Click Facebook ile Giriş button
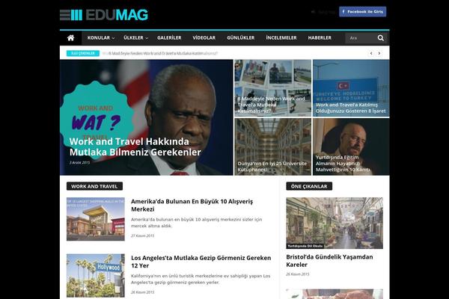The height and width of the screenshot is (299, 449). (362, 12)
